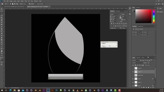Select the Eyedropper tool

[2, 22]
